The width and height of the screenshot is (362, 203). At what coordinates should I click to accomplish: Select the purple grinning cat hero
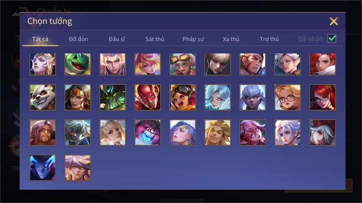click(148, 132)
